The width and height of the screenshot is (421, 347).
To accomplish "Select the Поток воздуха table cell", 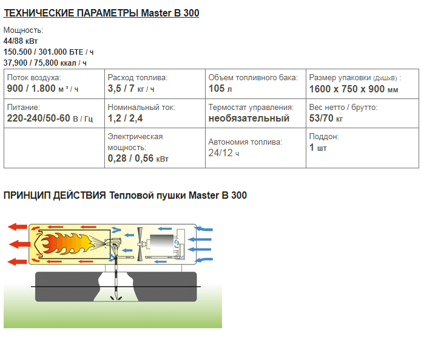I will [x=53, y=84].
